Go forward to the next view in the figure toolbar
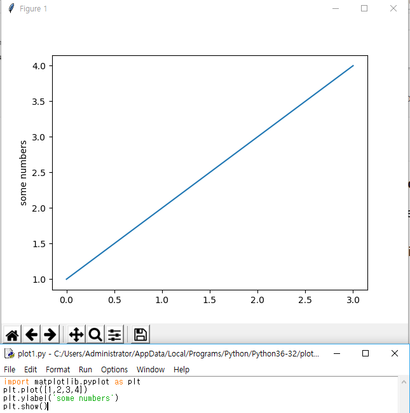This screenshot has height=413, width=410. point(50,335)
